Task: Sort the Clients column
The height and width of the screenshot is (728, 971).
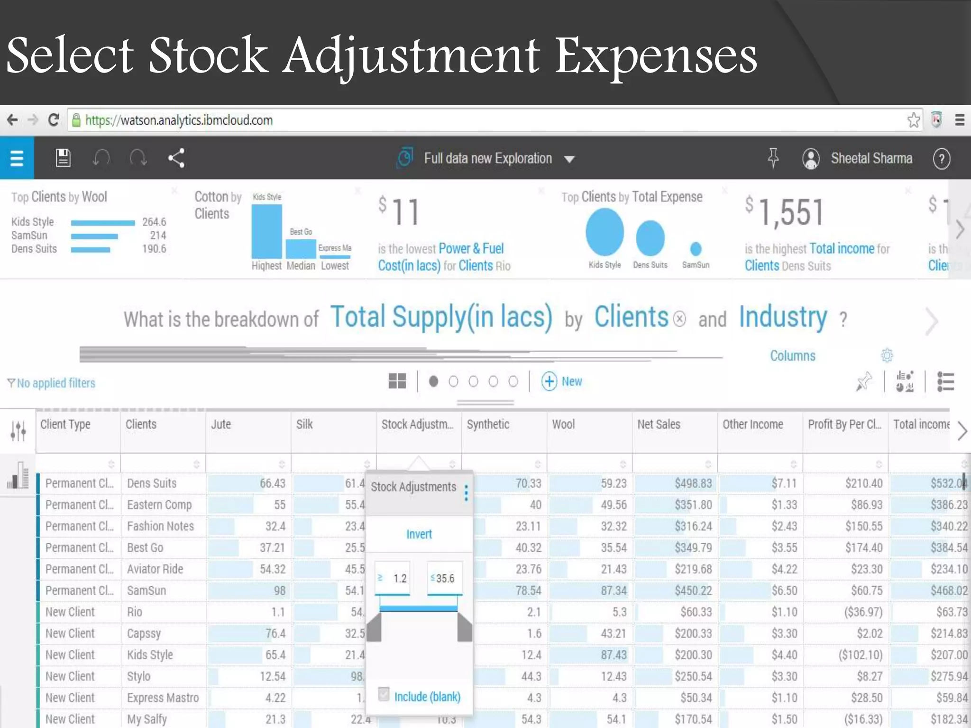Action: click(196, 464)
